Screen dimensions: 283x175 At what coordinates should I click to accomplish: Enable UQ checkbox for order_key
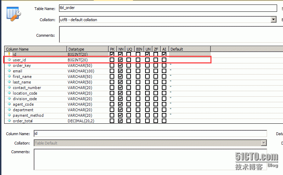coord(129,65)
